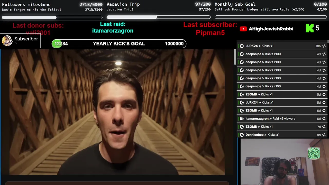This screenshot has width=329, height=185.
Task: Click the 'Last raid:' label
Action: (x=113, y=24)
